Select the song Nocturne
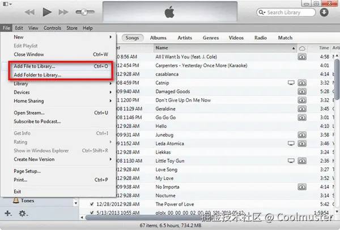340x230 pixels. pos(165,195)
